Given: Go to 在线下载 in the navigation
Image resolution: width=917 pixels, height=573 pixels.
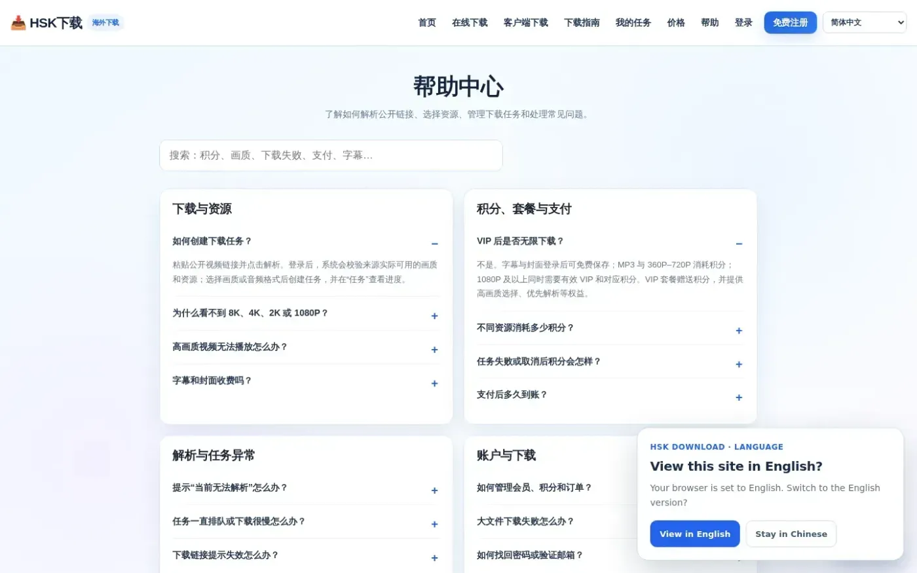Looking at the screenshot, I should click(470, 23).
